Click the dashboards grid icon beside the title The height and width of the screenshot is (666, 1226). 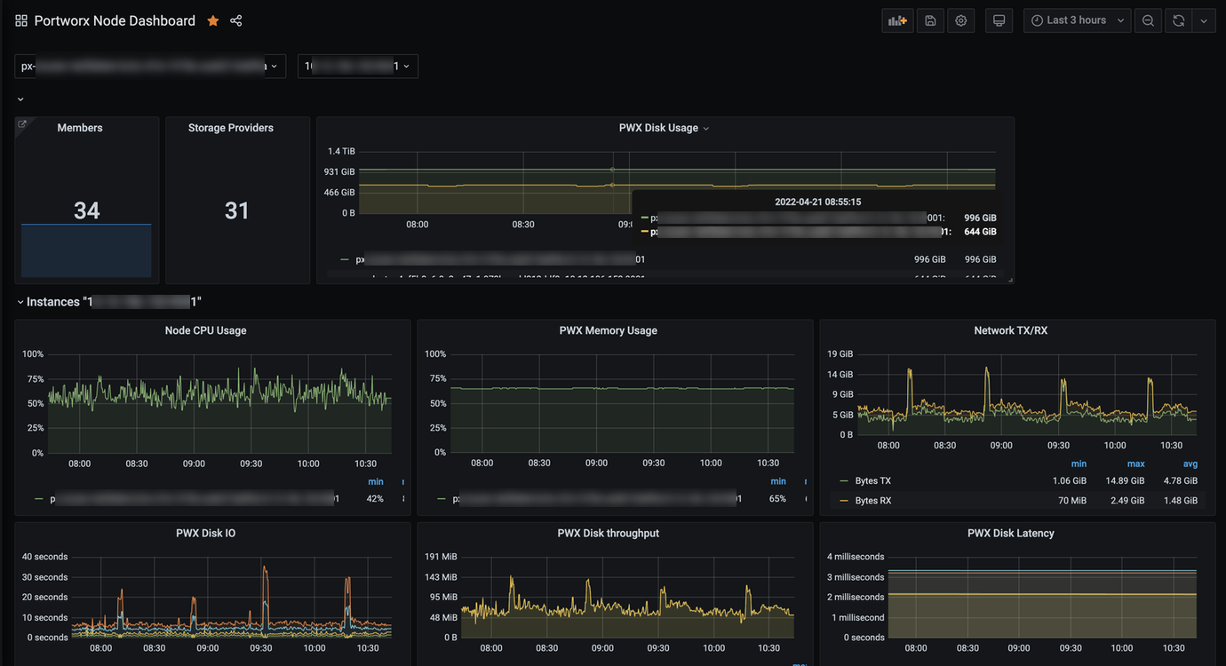pos(20,20)
